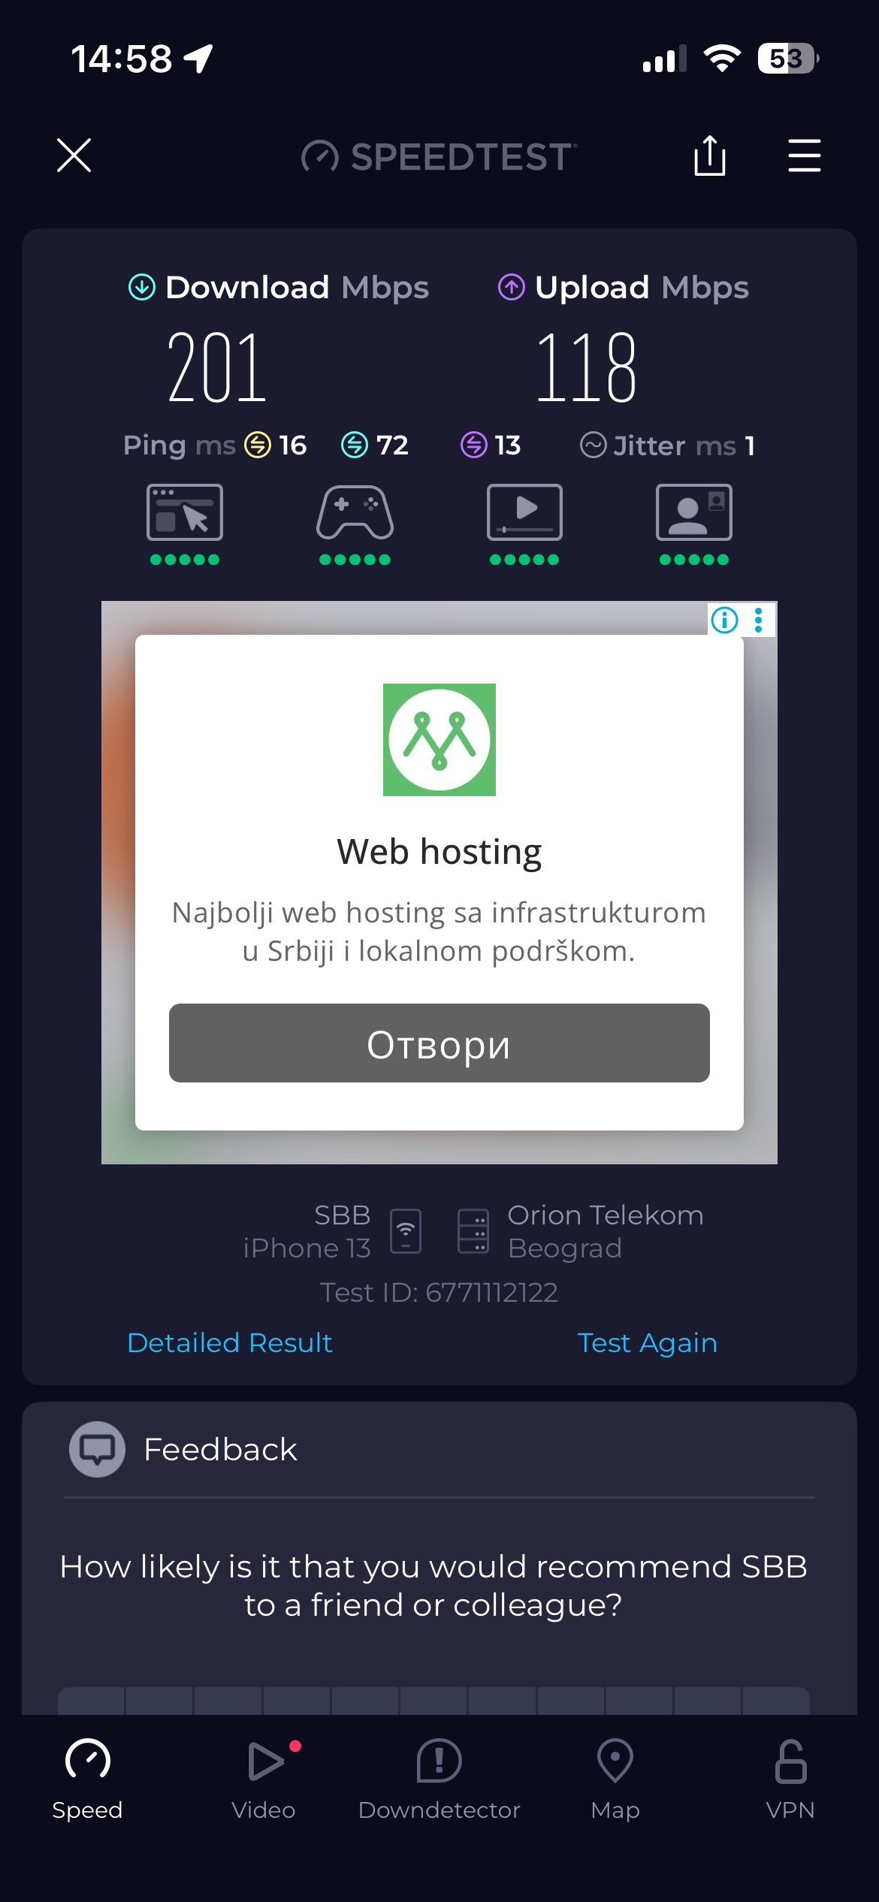Open the ad info icon
Viewport: 879px width, 1902px height.
(724, 620)
